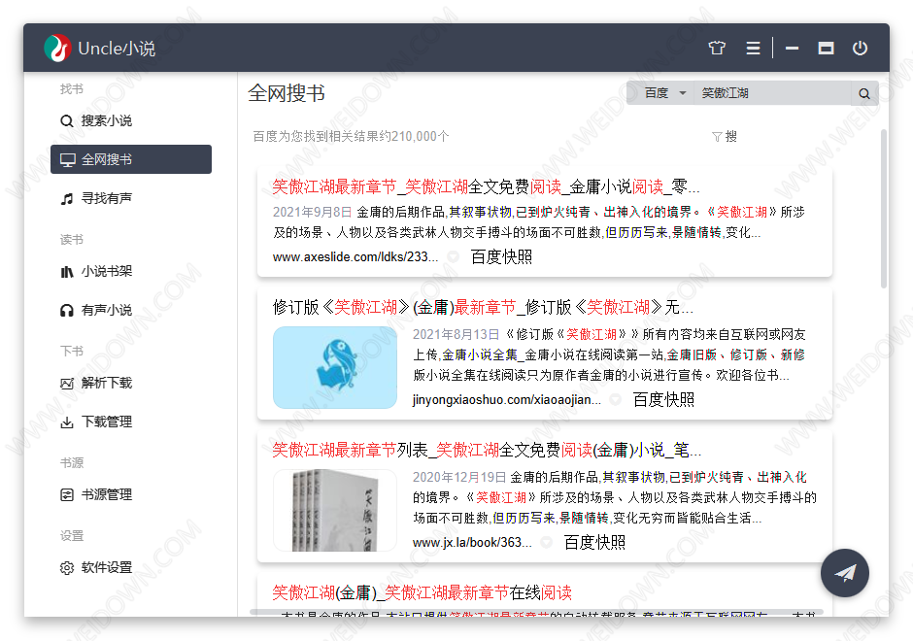Click the verified badge beside jinyongxiaoshuo URL
The image size is (913, 641).
615,400
